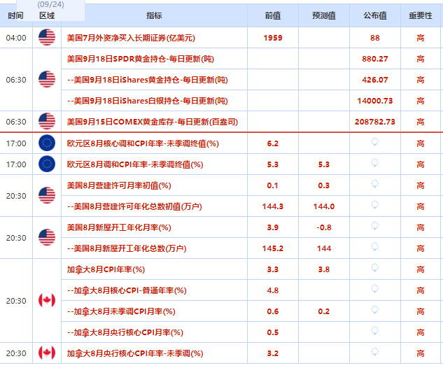Click the forecast value -0.8
443x368 pixels.
pyautogui.click(x=324, y=227)
